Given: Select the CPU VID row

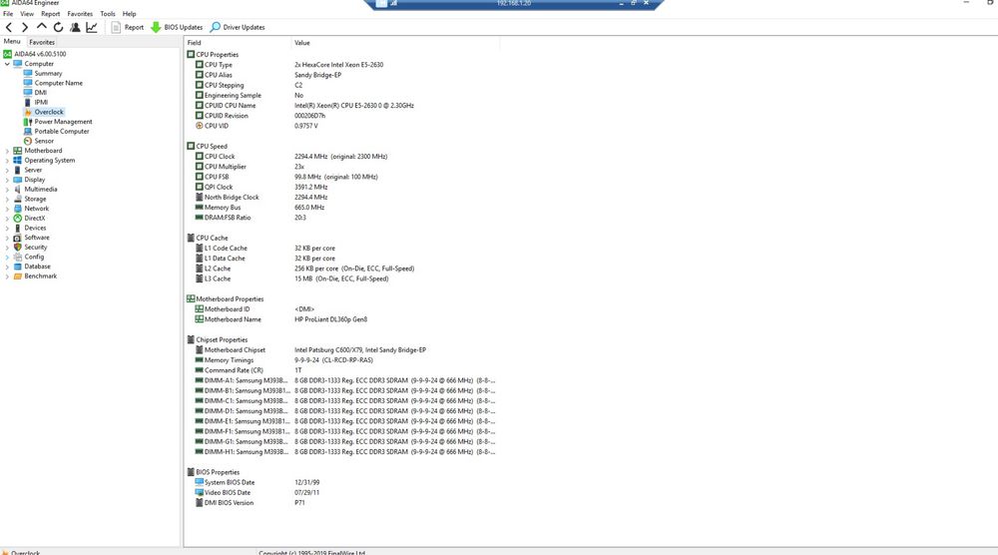Looking at the screenshot, I should (x=342, y=126).
